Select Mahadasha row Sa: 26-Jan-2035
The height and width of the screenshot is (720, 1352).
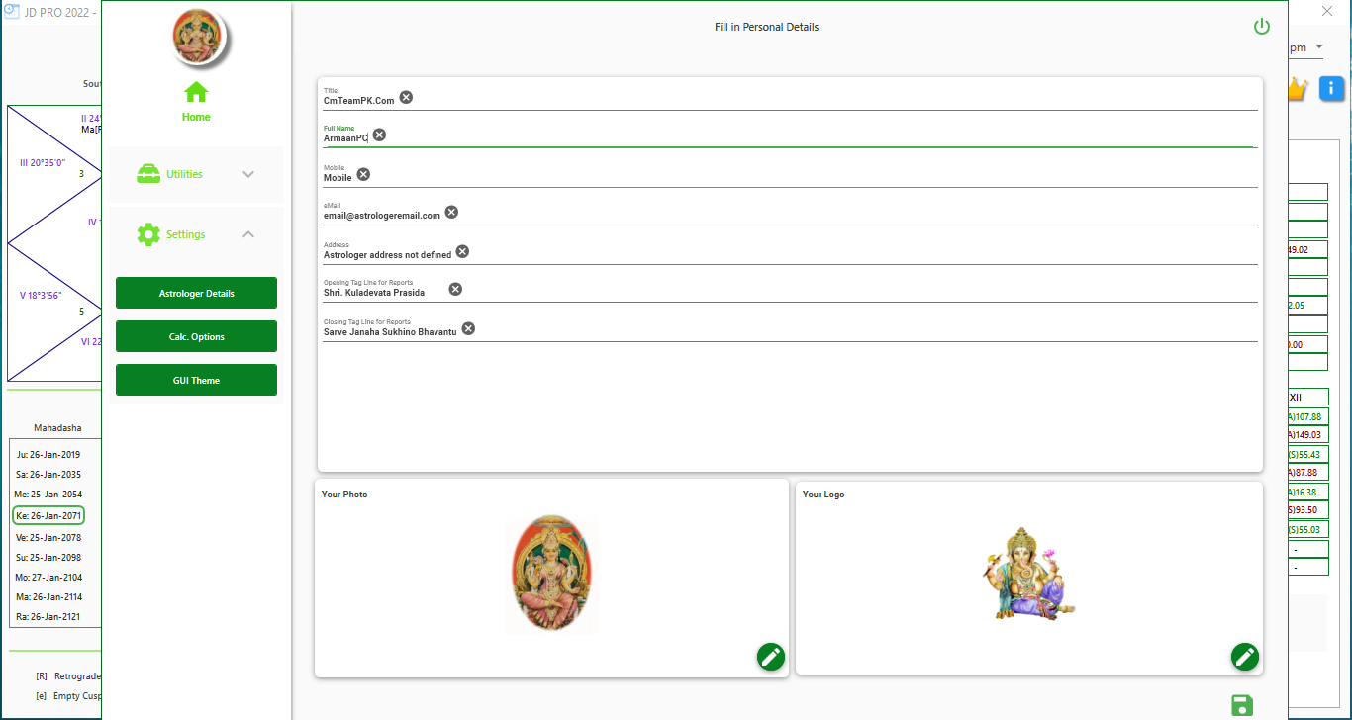(x=48, y=475)
